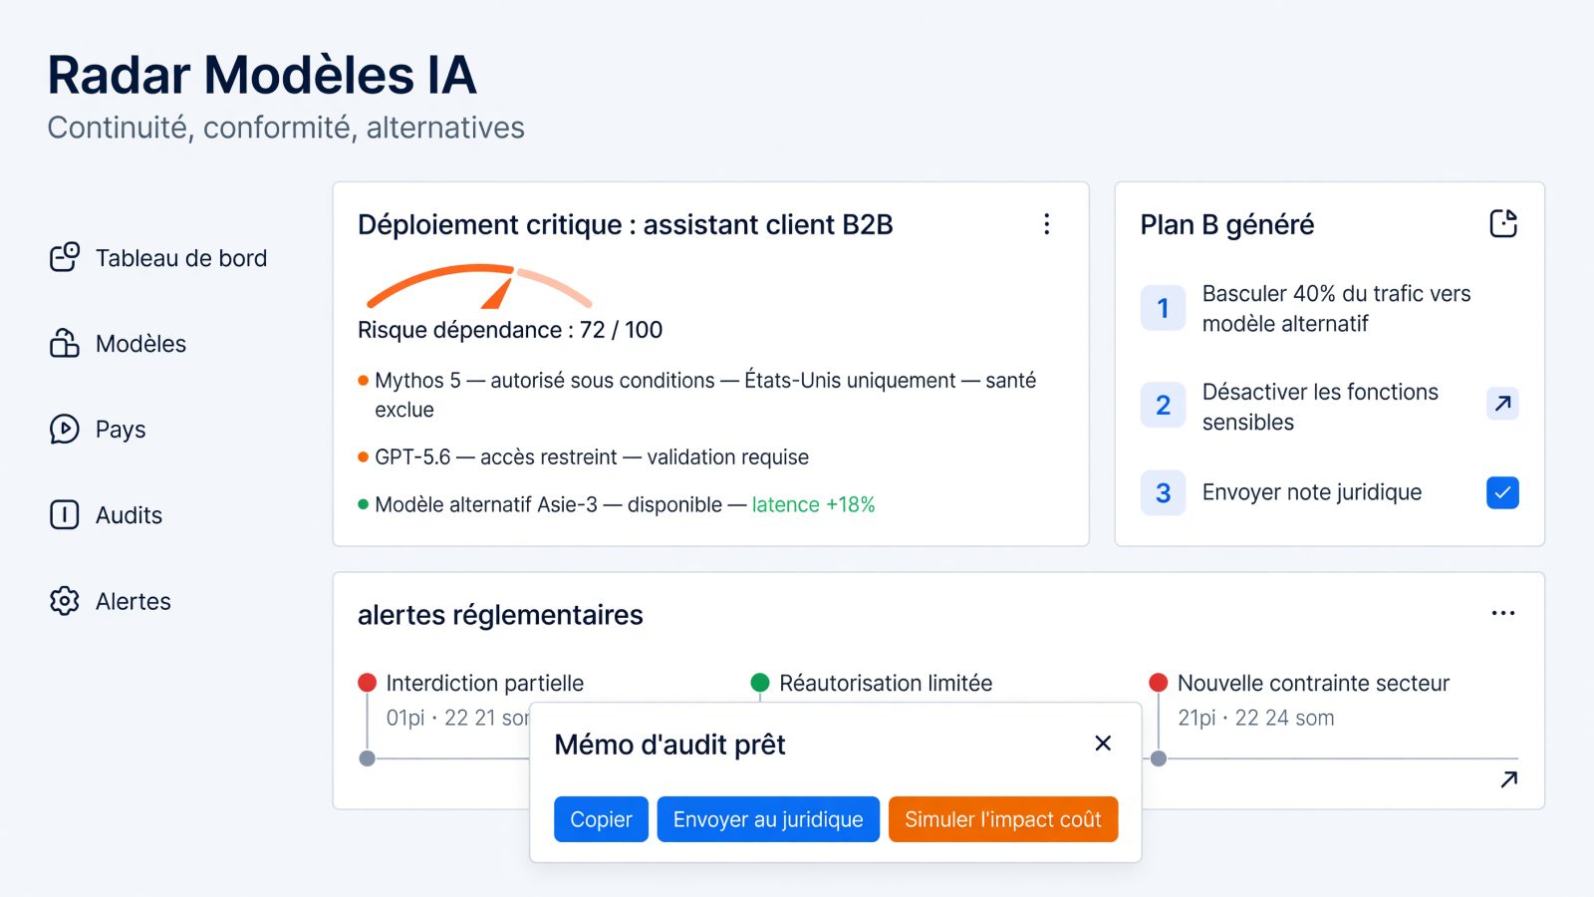
Task: Click export icon in Plan B généré card
Action: click(1502, 223)
